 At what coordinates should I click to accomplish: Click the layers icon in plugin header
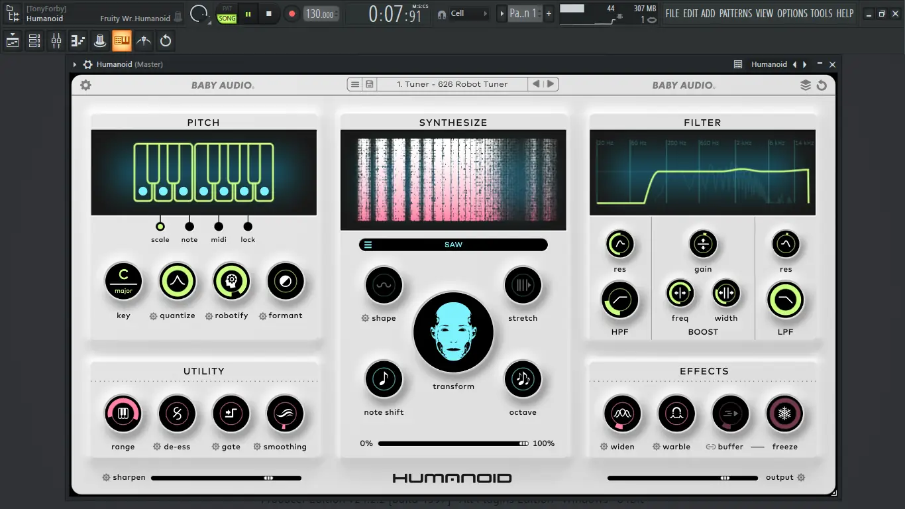coord(806,85)
